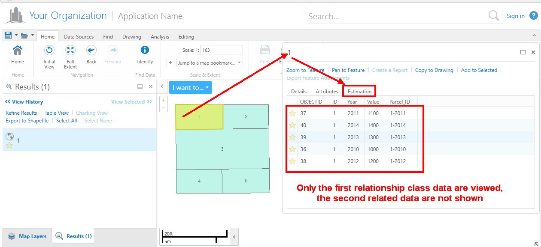Switch to Details tab
541x247 pixels.
click(299, 92)
